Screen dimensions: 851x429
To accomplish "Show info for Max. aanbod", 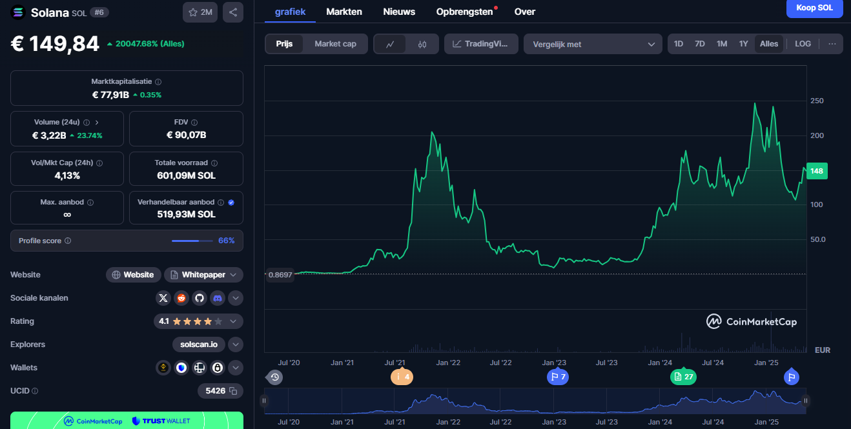I will pyautogui.click(x=90, y=203).
